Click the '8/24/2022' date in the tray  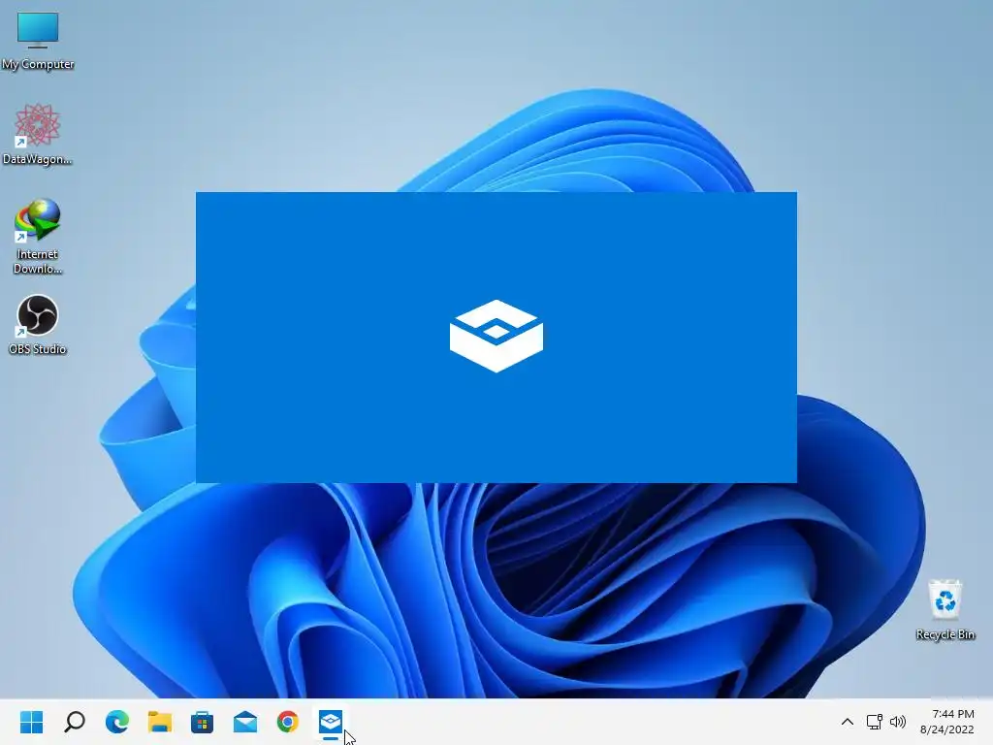[946, 729]
